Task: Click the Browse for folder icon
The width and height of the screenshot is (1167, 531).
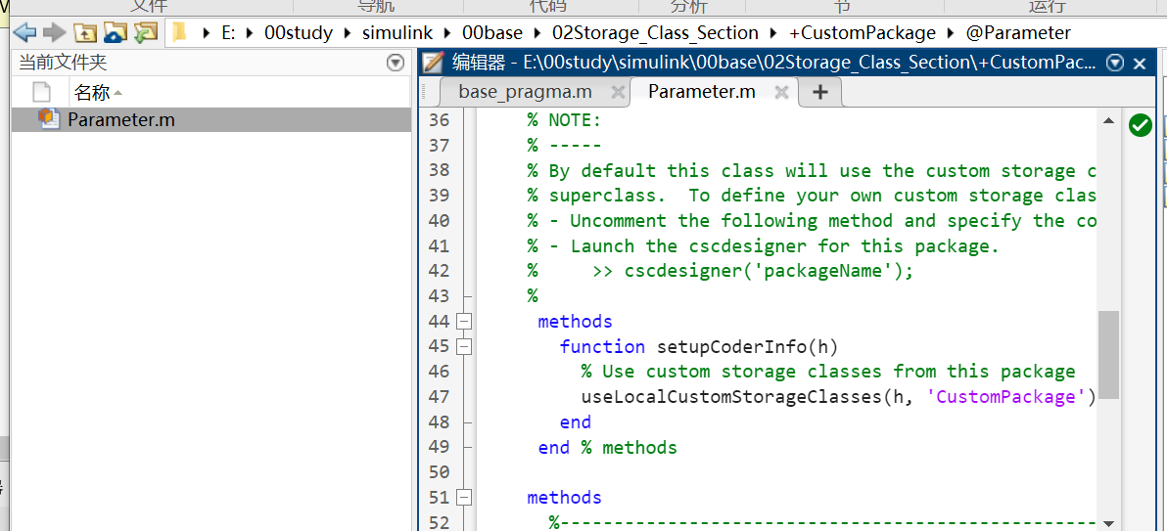Action: (x=116, y=32)
